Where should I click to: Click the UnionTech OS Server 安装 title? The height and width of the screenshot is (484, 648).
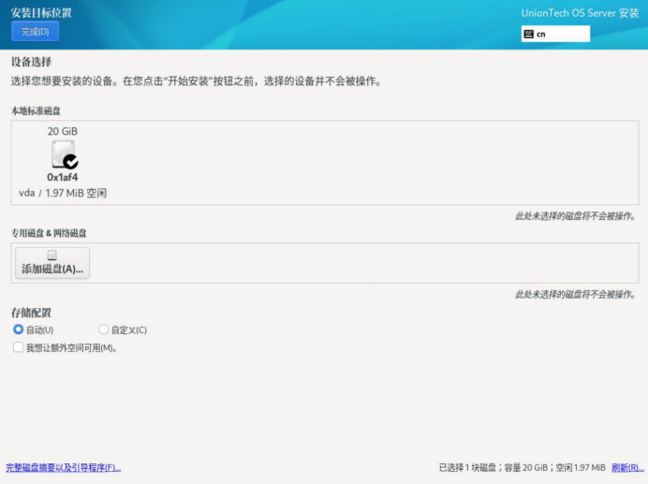(580, 13)
